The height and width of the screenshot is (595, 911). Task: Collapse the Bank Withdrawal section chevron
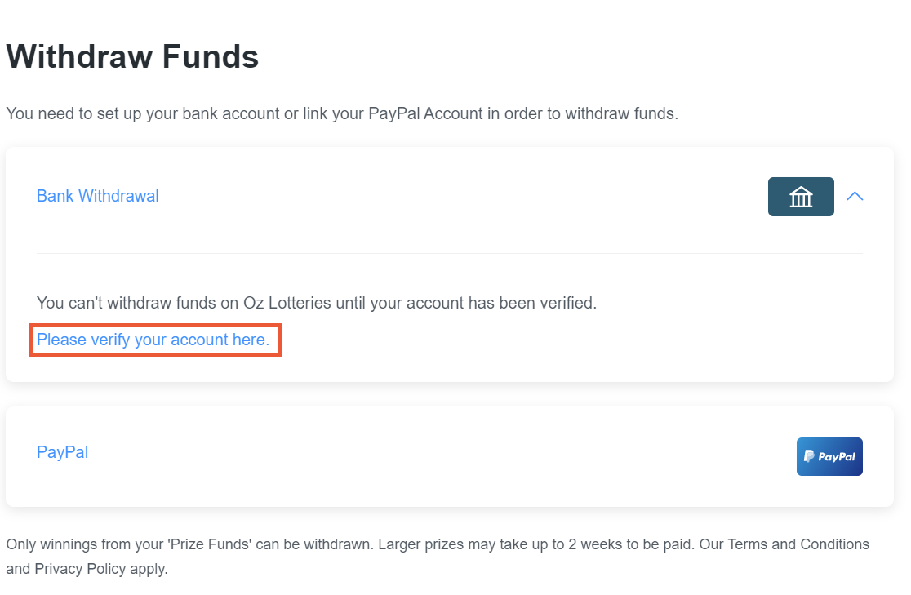coord(855,197)
